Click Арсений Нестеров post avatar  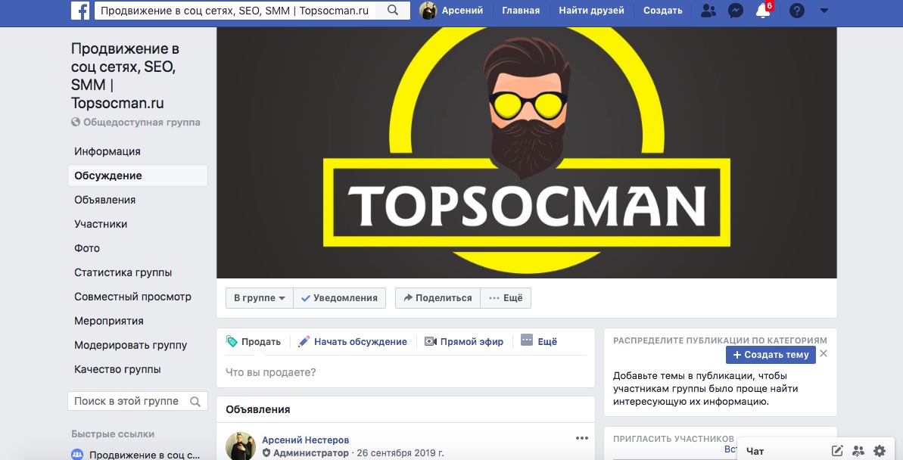(240, 446)
